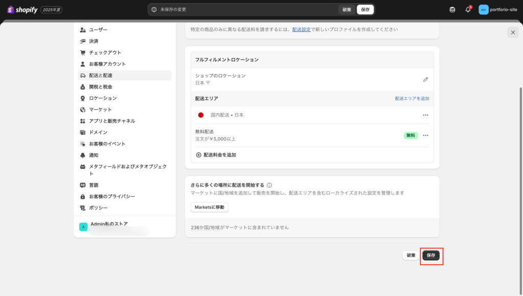Click the pencil edit icon for shop location
The width and height of the screenshot is (523, 296).
click(x=425, y=79)
